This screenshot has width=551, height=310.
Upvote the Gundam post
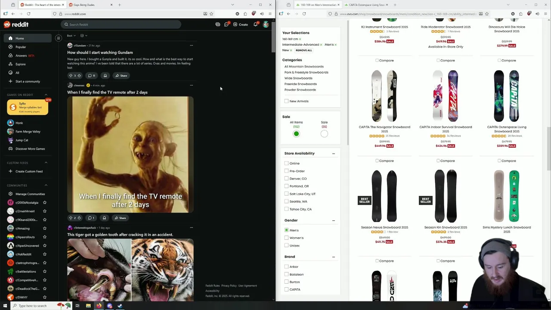[71, 76]
